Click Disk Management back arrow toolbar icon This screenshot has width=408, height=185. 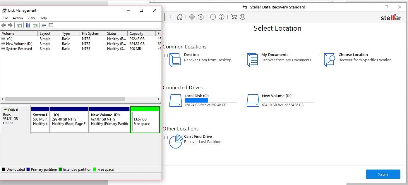coord(4,25)
